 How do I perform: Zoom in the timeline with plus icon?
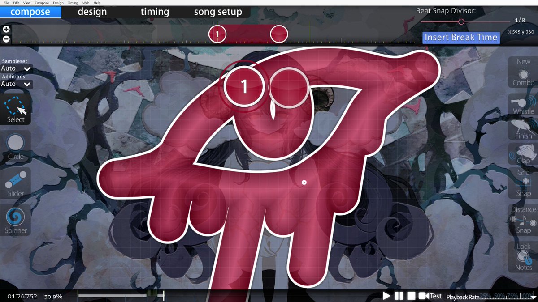click(x=6, y=29)
